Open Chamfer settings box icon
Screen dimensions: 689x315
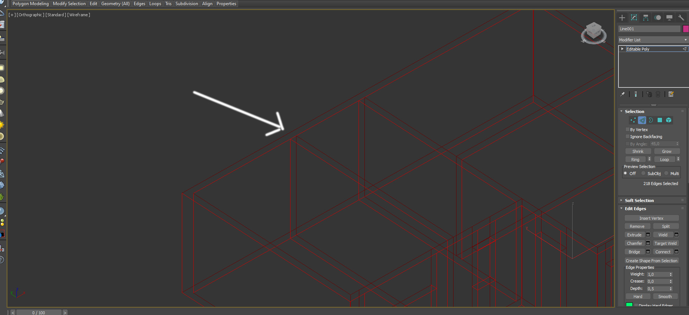click(x=648, y=243)
